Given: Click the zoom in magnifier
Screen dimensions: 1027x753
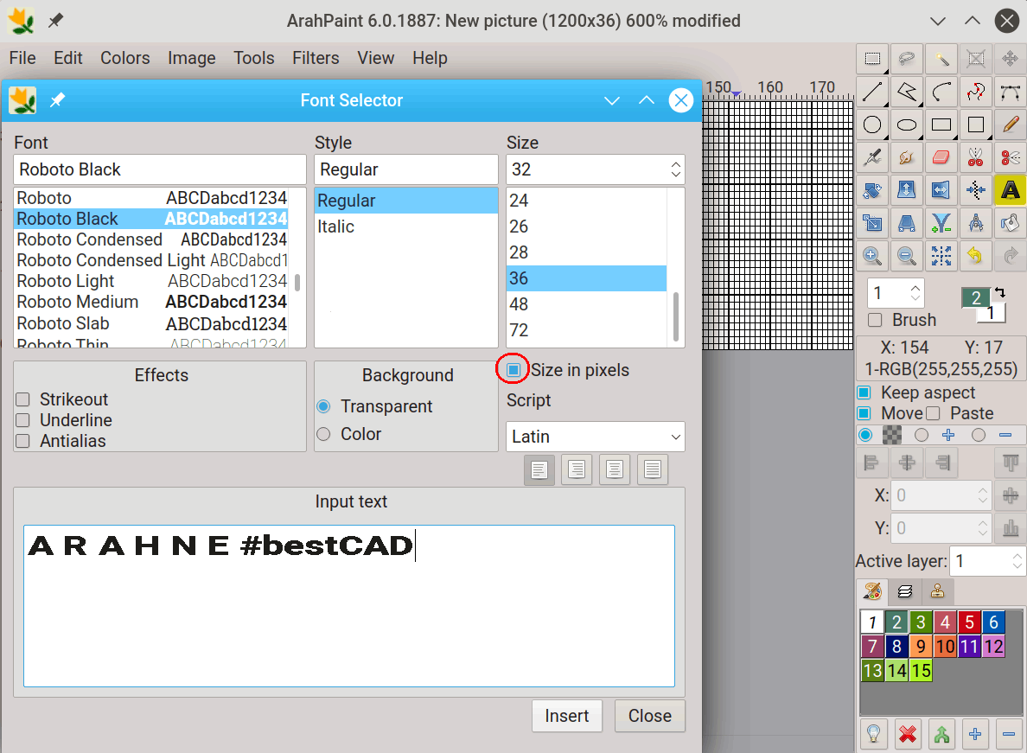Looking at the screenshot, I should point(872,255).
